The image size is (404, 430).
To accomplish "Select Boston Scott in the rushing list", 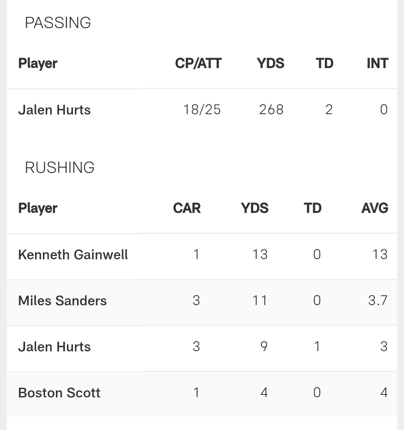I will (x=59, y=393).
